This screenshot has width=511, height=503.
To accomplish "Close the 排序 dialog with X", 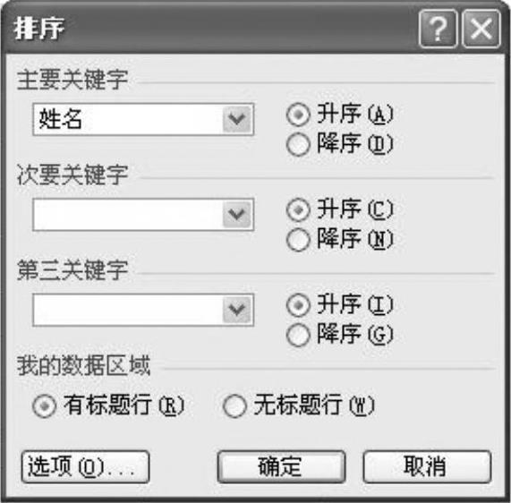I will (481, 29).
